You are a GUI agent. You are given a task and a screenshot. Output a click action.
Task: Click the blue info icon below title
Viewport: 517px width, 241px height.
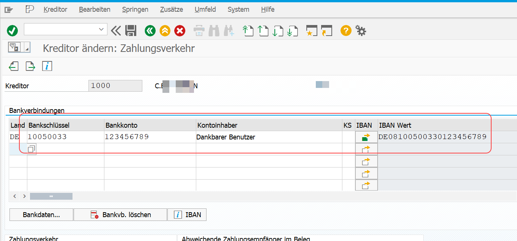click(x=47, y=66)
